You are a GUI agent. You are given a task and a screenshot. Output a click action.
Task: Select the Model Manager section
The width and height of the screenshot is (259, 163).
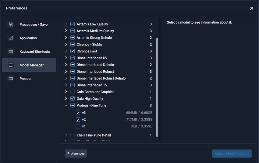29,65
